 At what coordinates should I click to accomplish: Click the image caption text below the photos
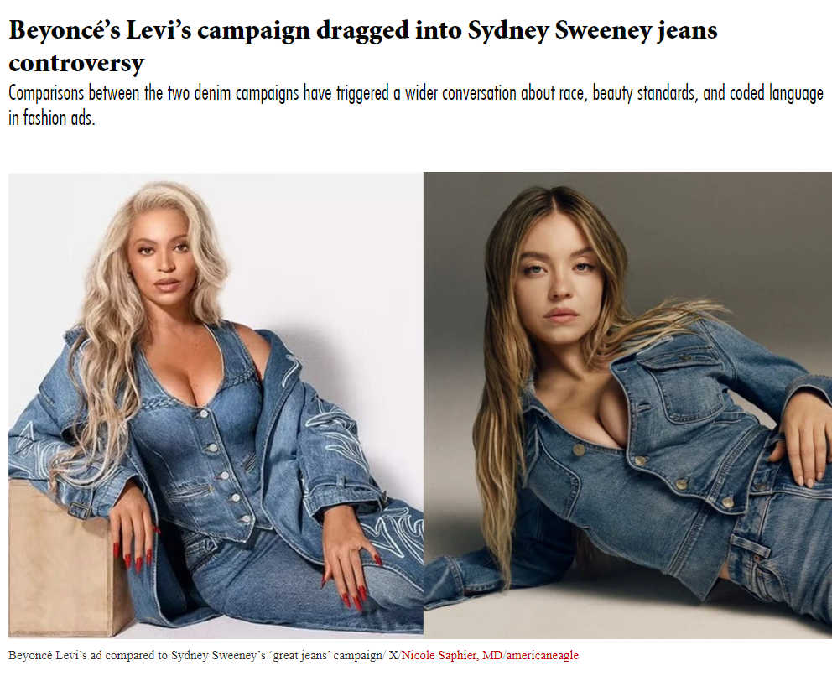[294, 655]
